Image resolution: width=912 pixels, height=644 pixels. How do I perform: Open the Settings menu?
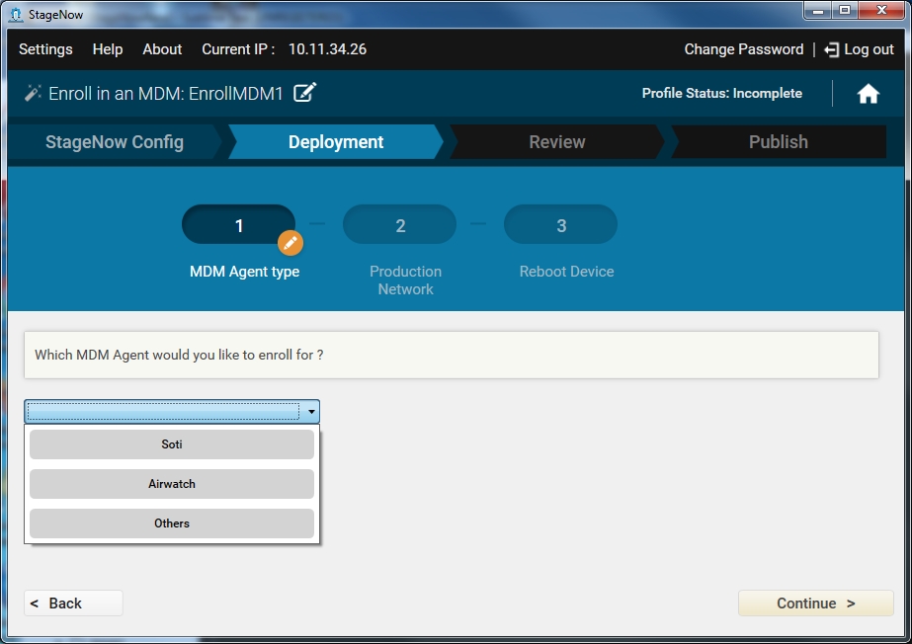[x=45, y=49]
